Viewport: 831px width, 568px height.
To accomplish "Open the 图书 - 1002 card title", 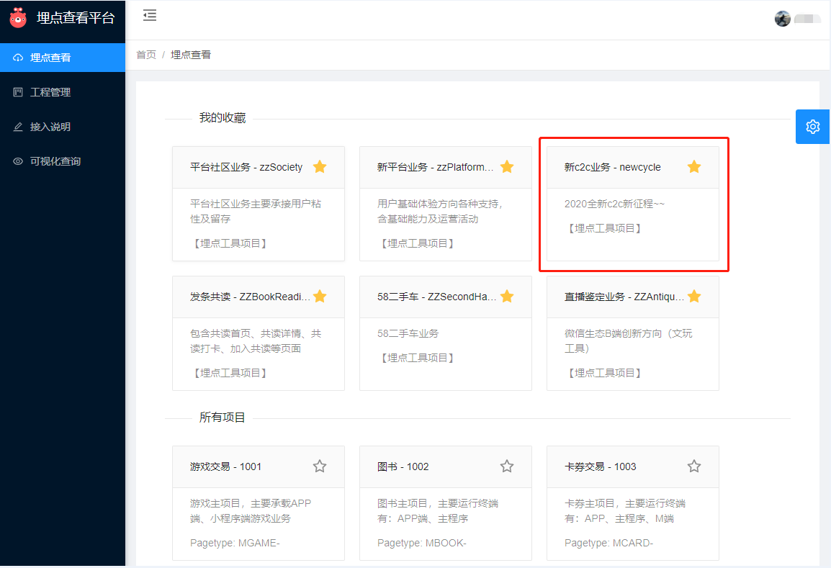I will coord(403,466).
